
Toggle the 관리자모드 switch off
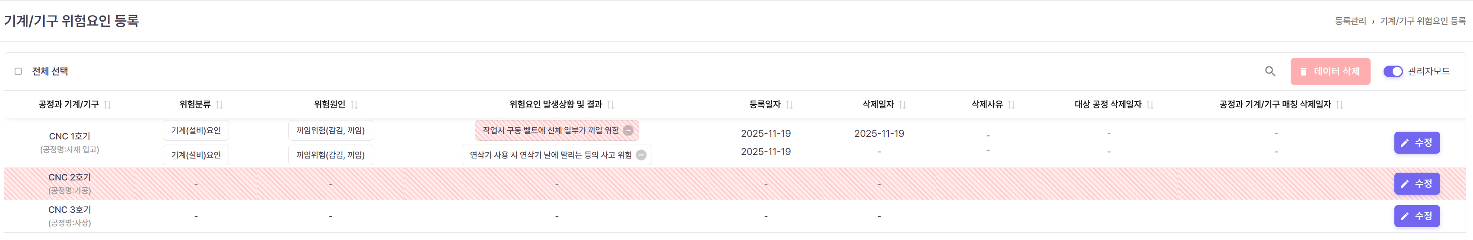click(x=1392, y=71)
